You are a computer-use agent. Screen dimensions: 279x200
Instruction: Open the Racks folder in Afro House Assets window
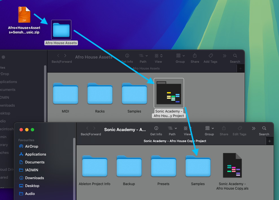click(x=100, y=93)
